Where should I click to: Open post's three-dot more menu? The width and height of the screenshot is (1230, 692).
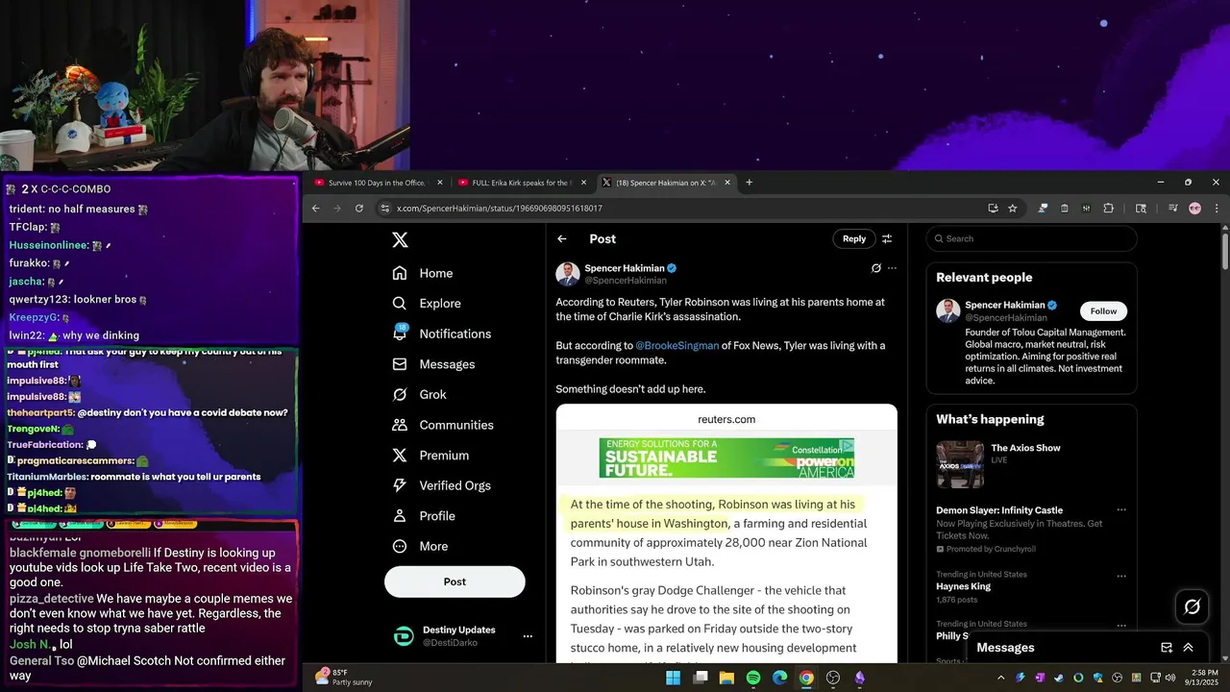892,268
